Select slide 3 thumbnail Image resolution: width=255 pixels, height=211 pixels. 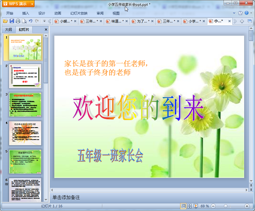25,105
